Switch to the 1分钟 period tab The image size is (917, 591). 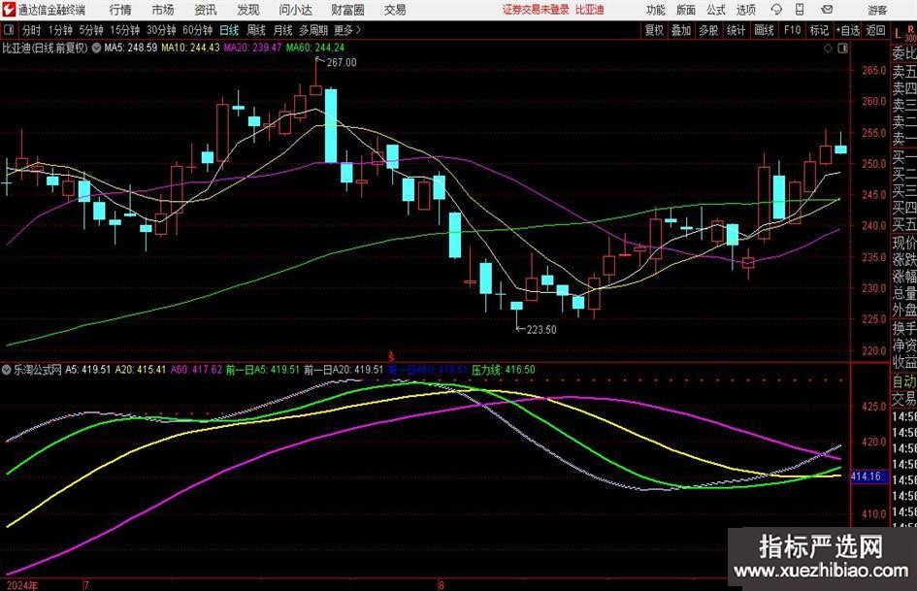tap(60, 30)
